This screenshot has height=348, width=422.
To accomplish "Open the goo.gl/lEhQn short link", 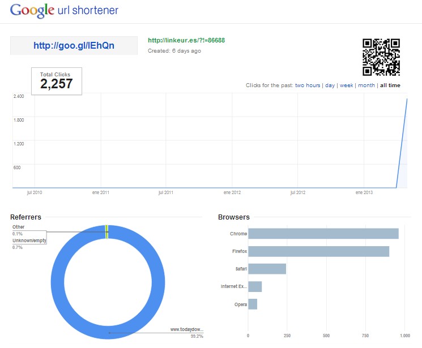I will 74,45.
